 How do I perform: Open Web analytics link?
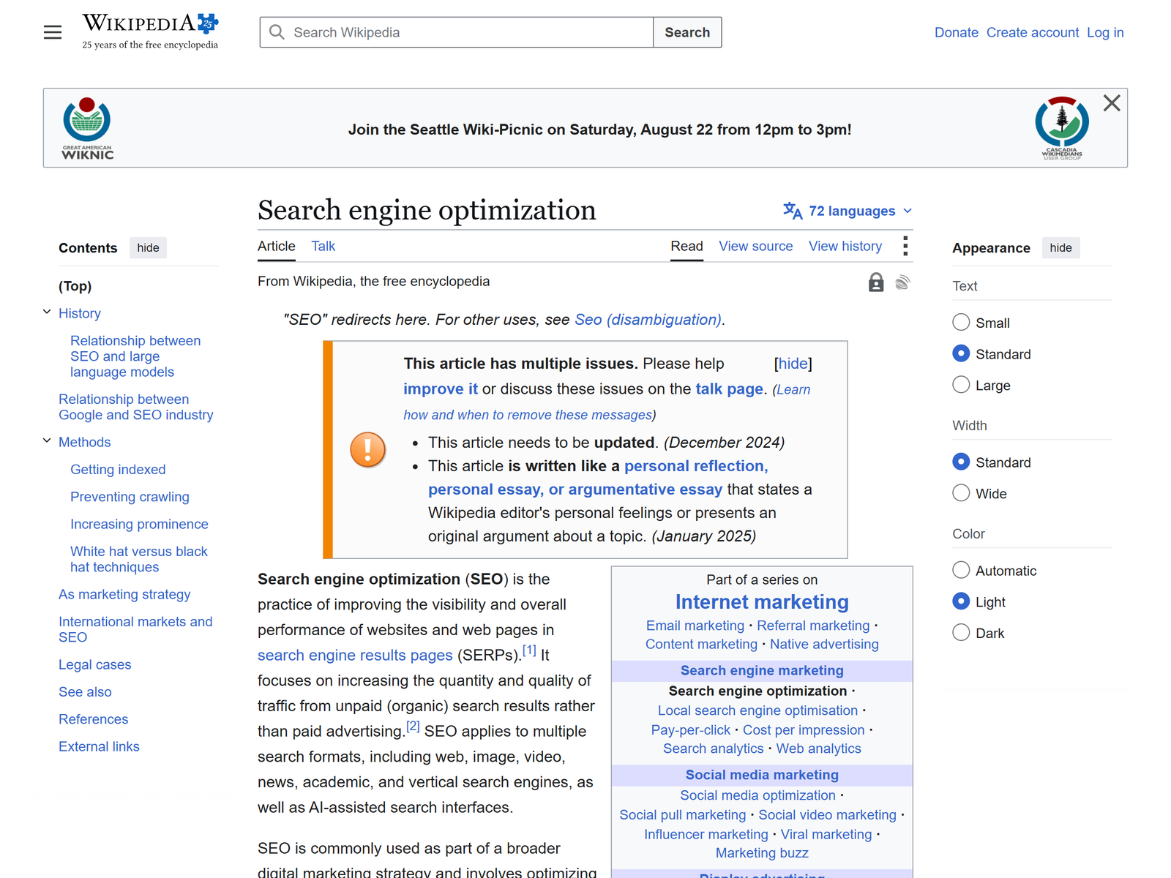point(818,748)
